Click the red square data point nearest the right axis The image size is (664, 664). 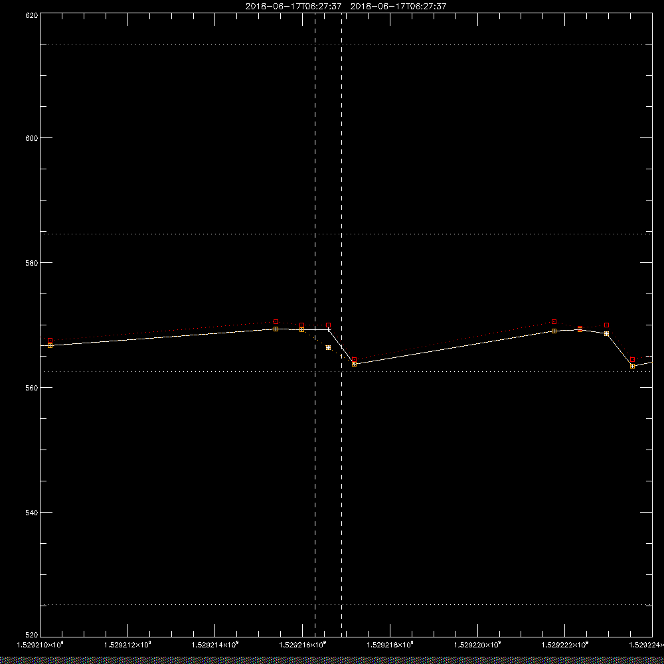[x=632, y=359]
